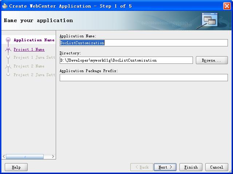Click the steps panel horizontal scrollbar thumb
The image size is (233, 174).
(25, 157)
